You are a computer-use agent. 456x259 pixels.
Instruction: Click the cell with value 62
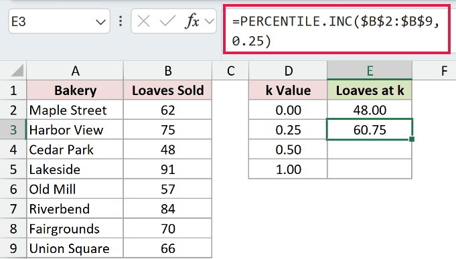(168, 110)
